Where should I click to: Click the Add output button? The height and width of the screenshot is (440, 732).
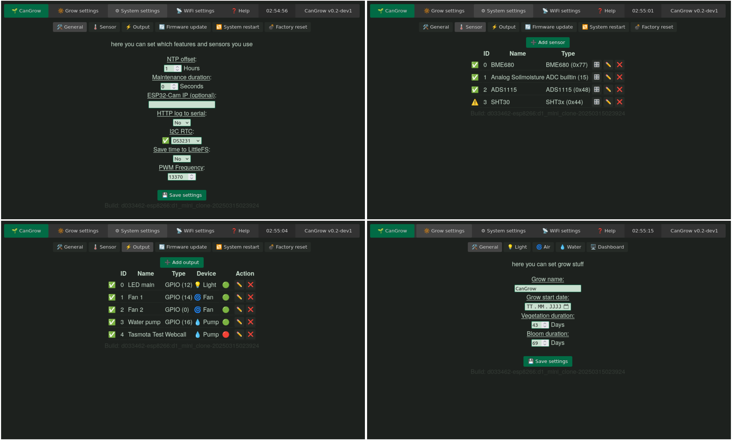[x=182, y=262]
